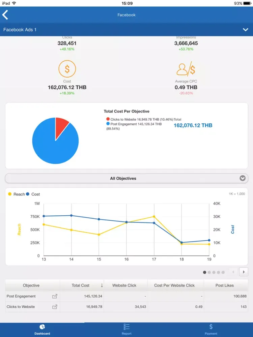The image size is (253, 337).
Task: Open the Dashboard tab
Action: pos(42,330)
